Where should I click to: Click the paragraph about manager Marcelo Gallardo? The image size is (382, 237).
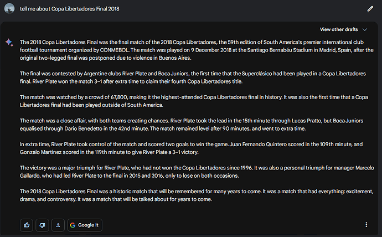(197, 172)
